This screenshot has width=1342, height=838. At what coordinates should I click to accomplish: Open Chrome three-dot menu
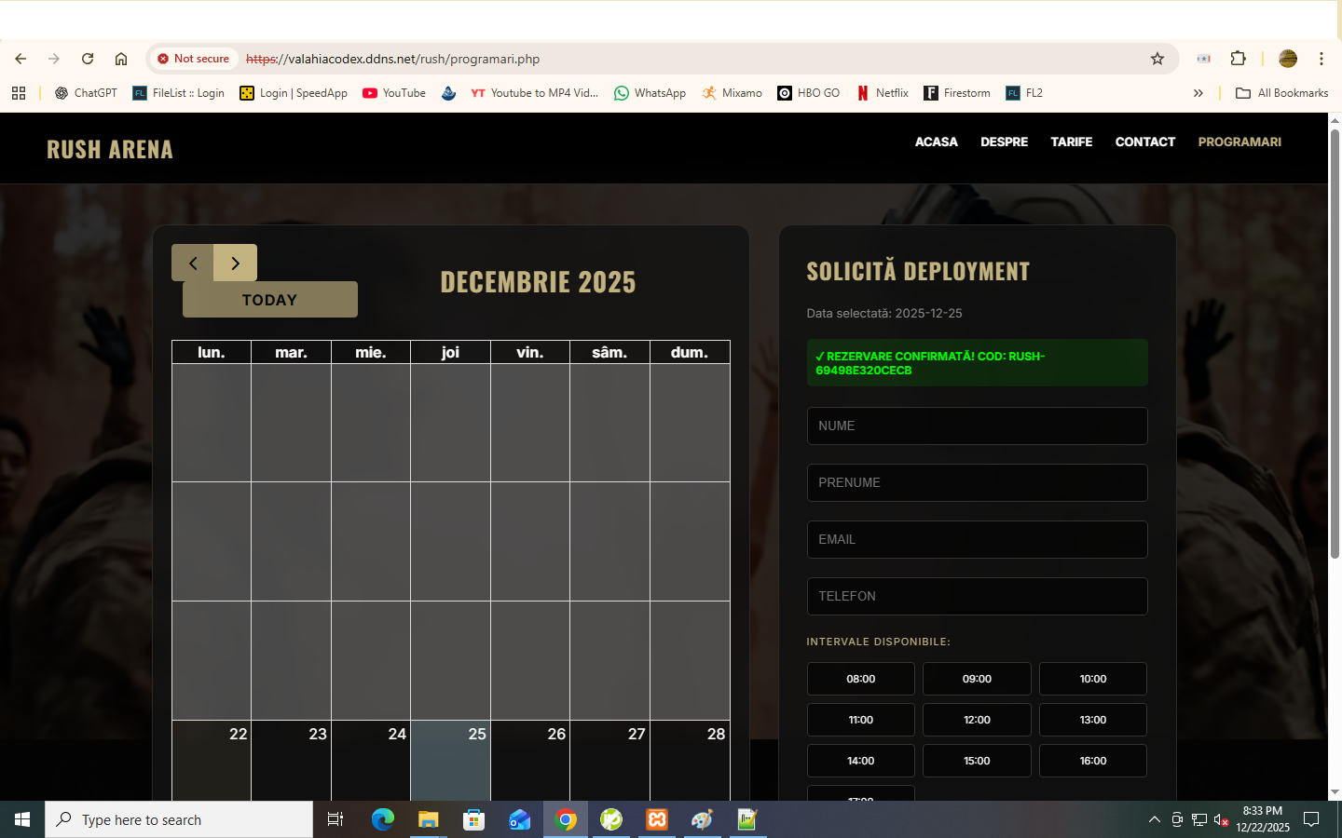coord(1321,59)
